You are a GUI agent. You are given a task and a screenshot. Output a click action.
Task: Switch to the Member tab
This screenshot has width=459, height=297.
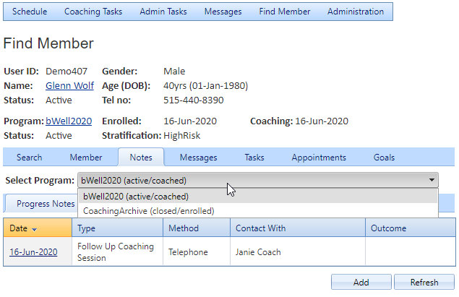pos(86,158)
